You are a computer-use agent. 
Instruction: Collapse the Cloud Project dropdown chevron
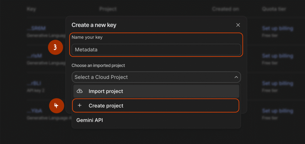point(236,77)
